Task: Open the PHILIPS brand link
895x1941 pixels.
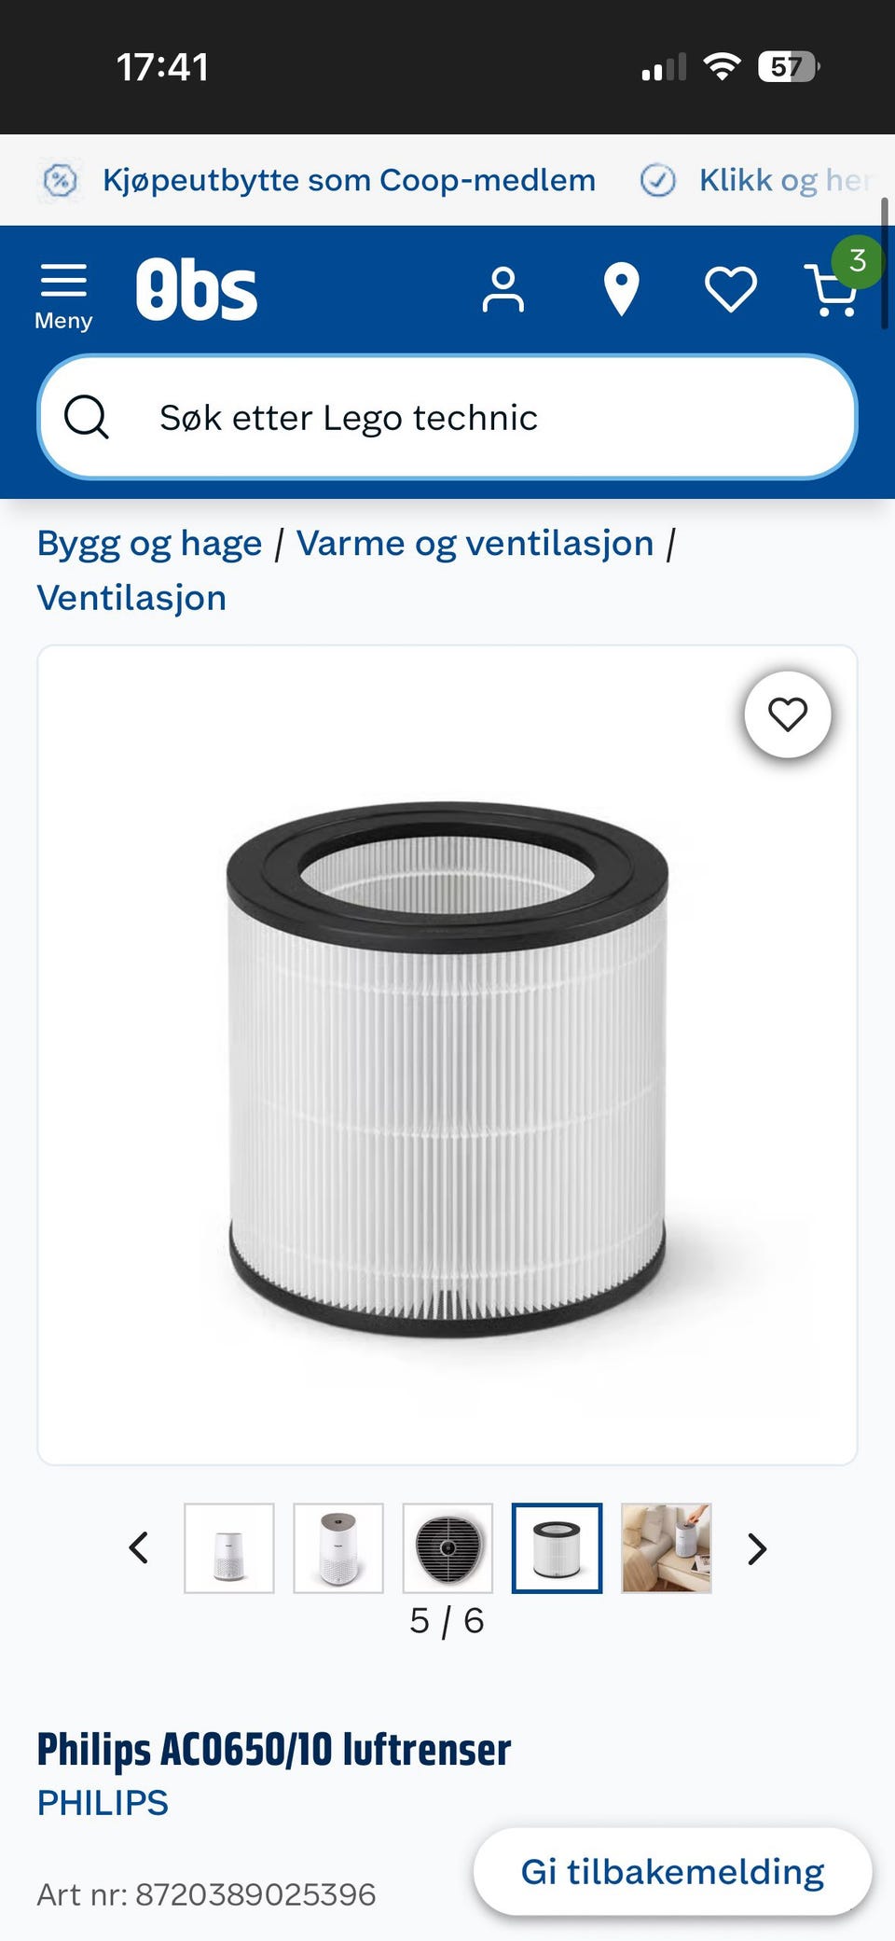Action: pos(103,1803)
